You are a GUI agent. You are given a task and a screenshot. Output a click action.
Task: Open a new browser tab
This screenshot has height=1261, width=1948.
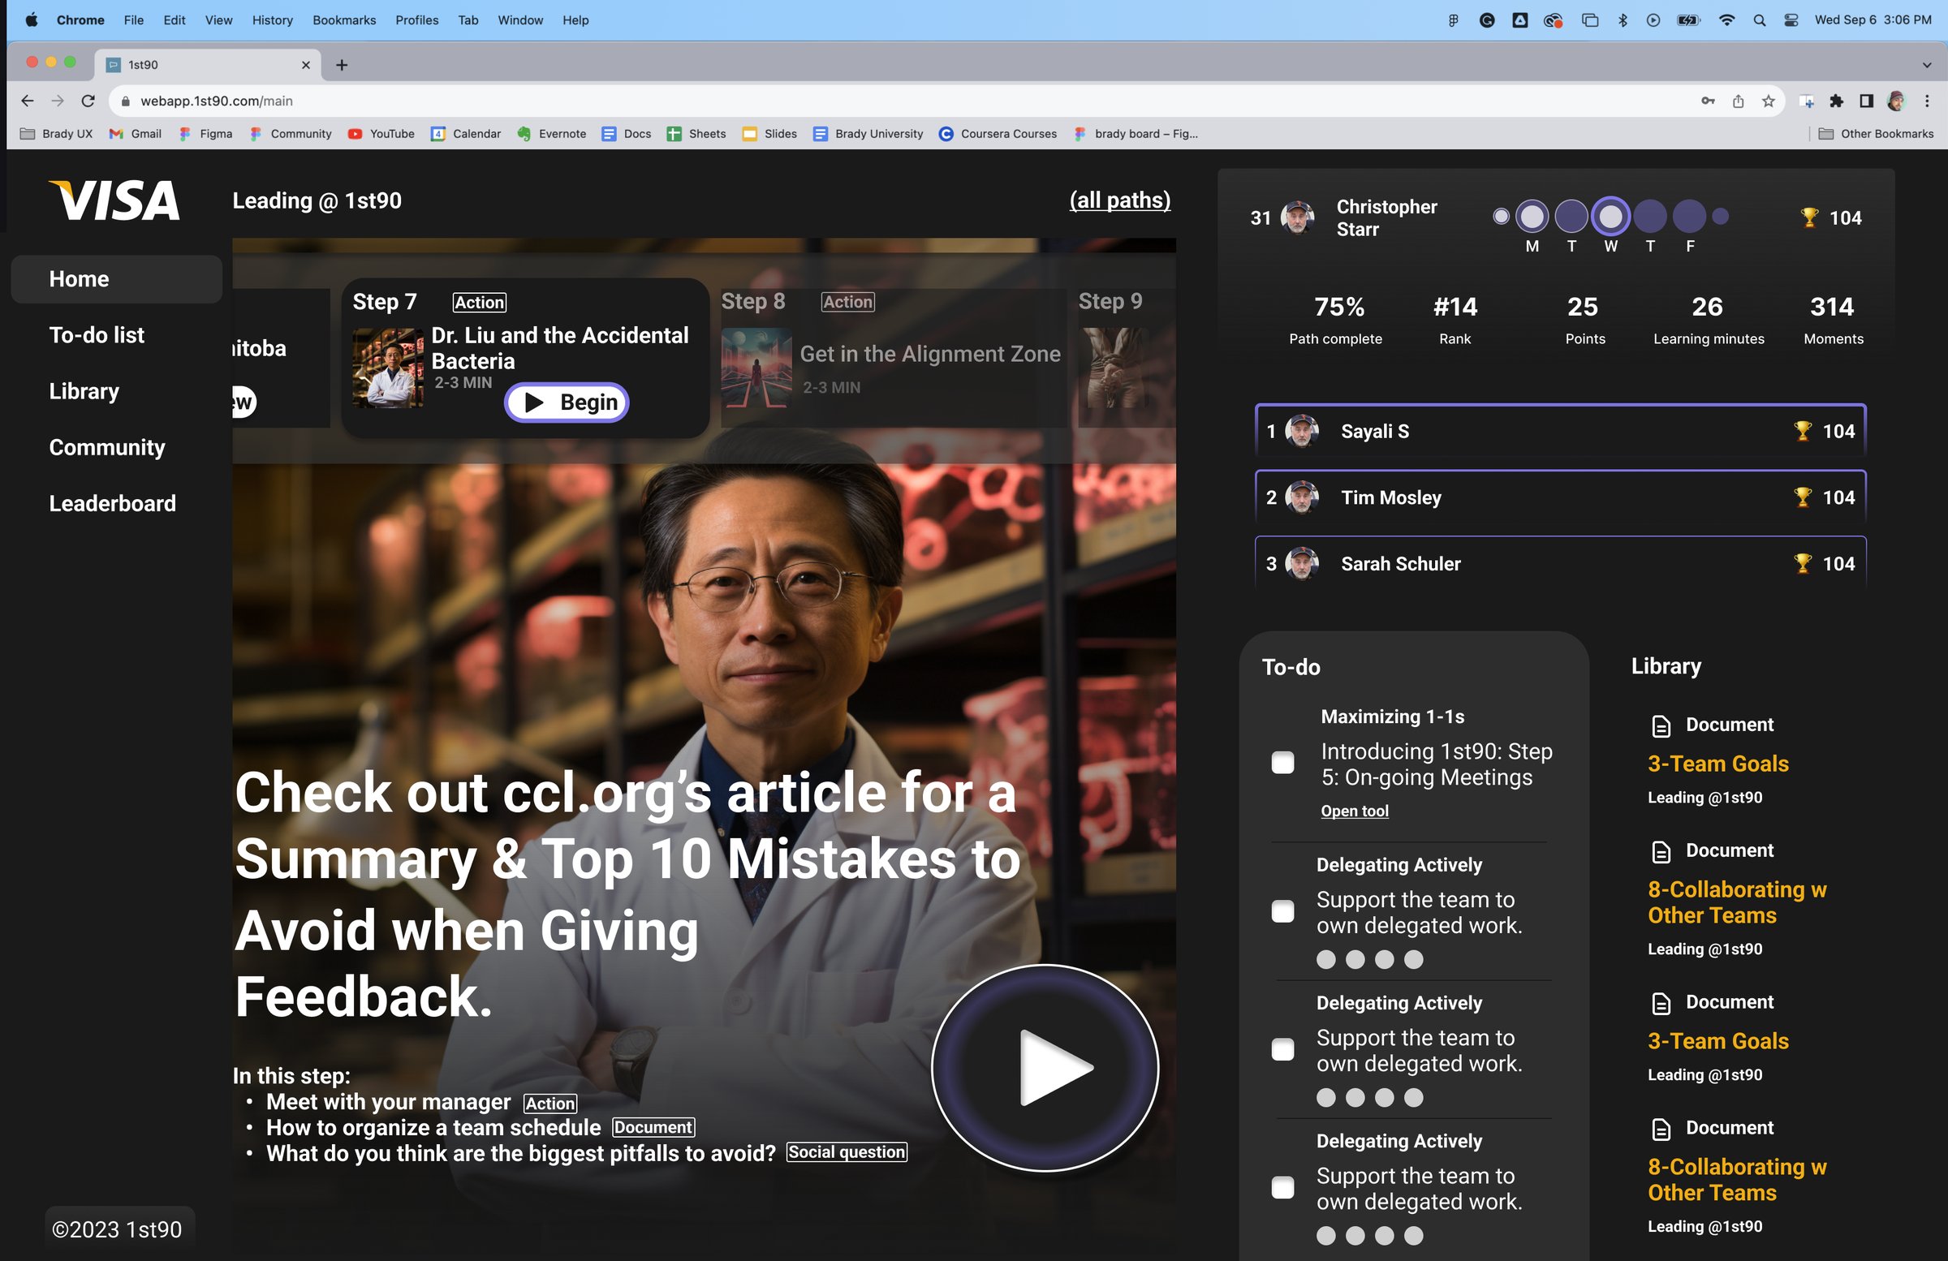click(343, 65)
